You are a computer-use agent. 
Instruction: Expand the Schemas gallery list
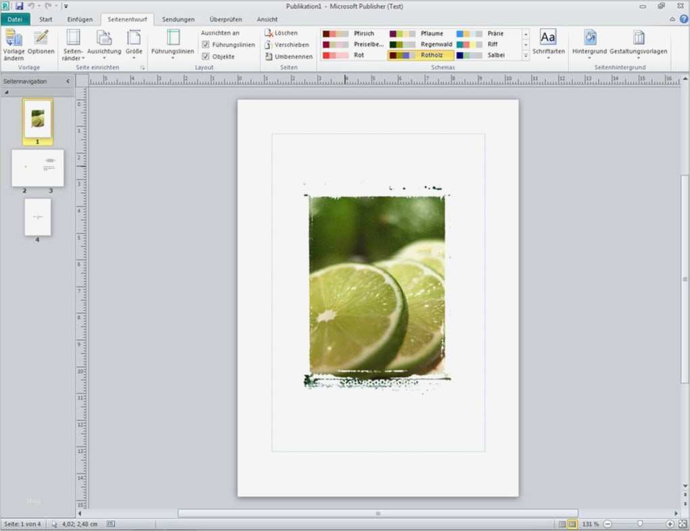[526, 55]
